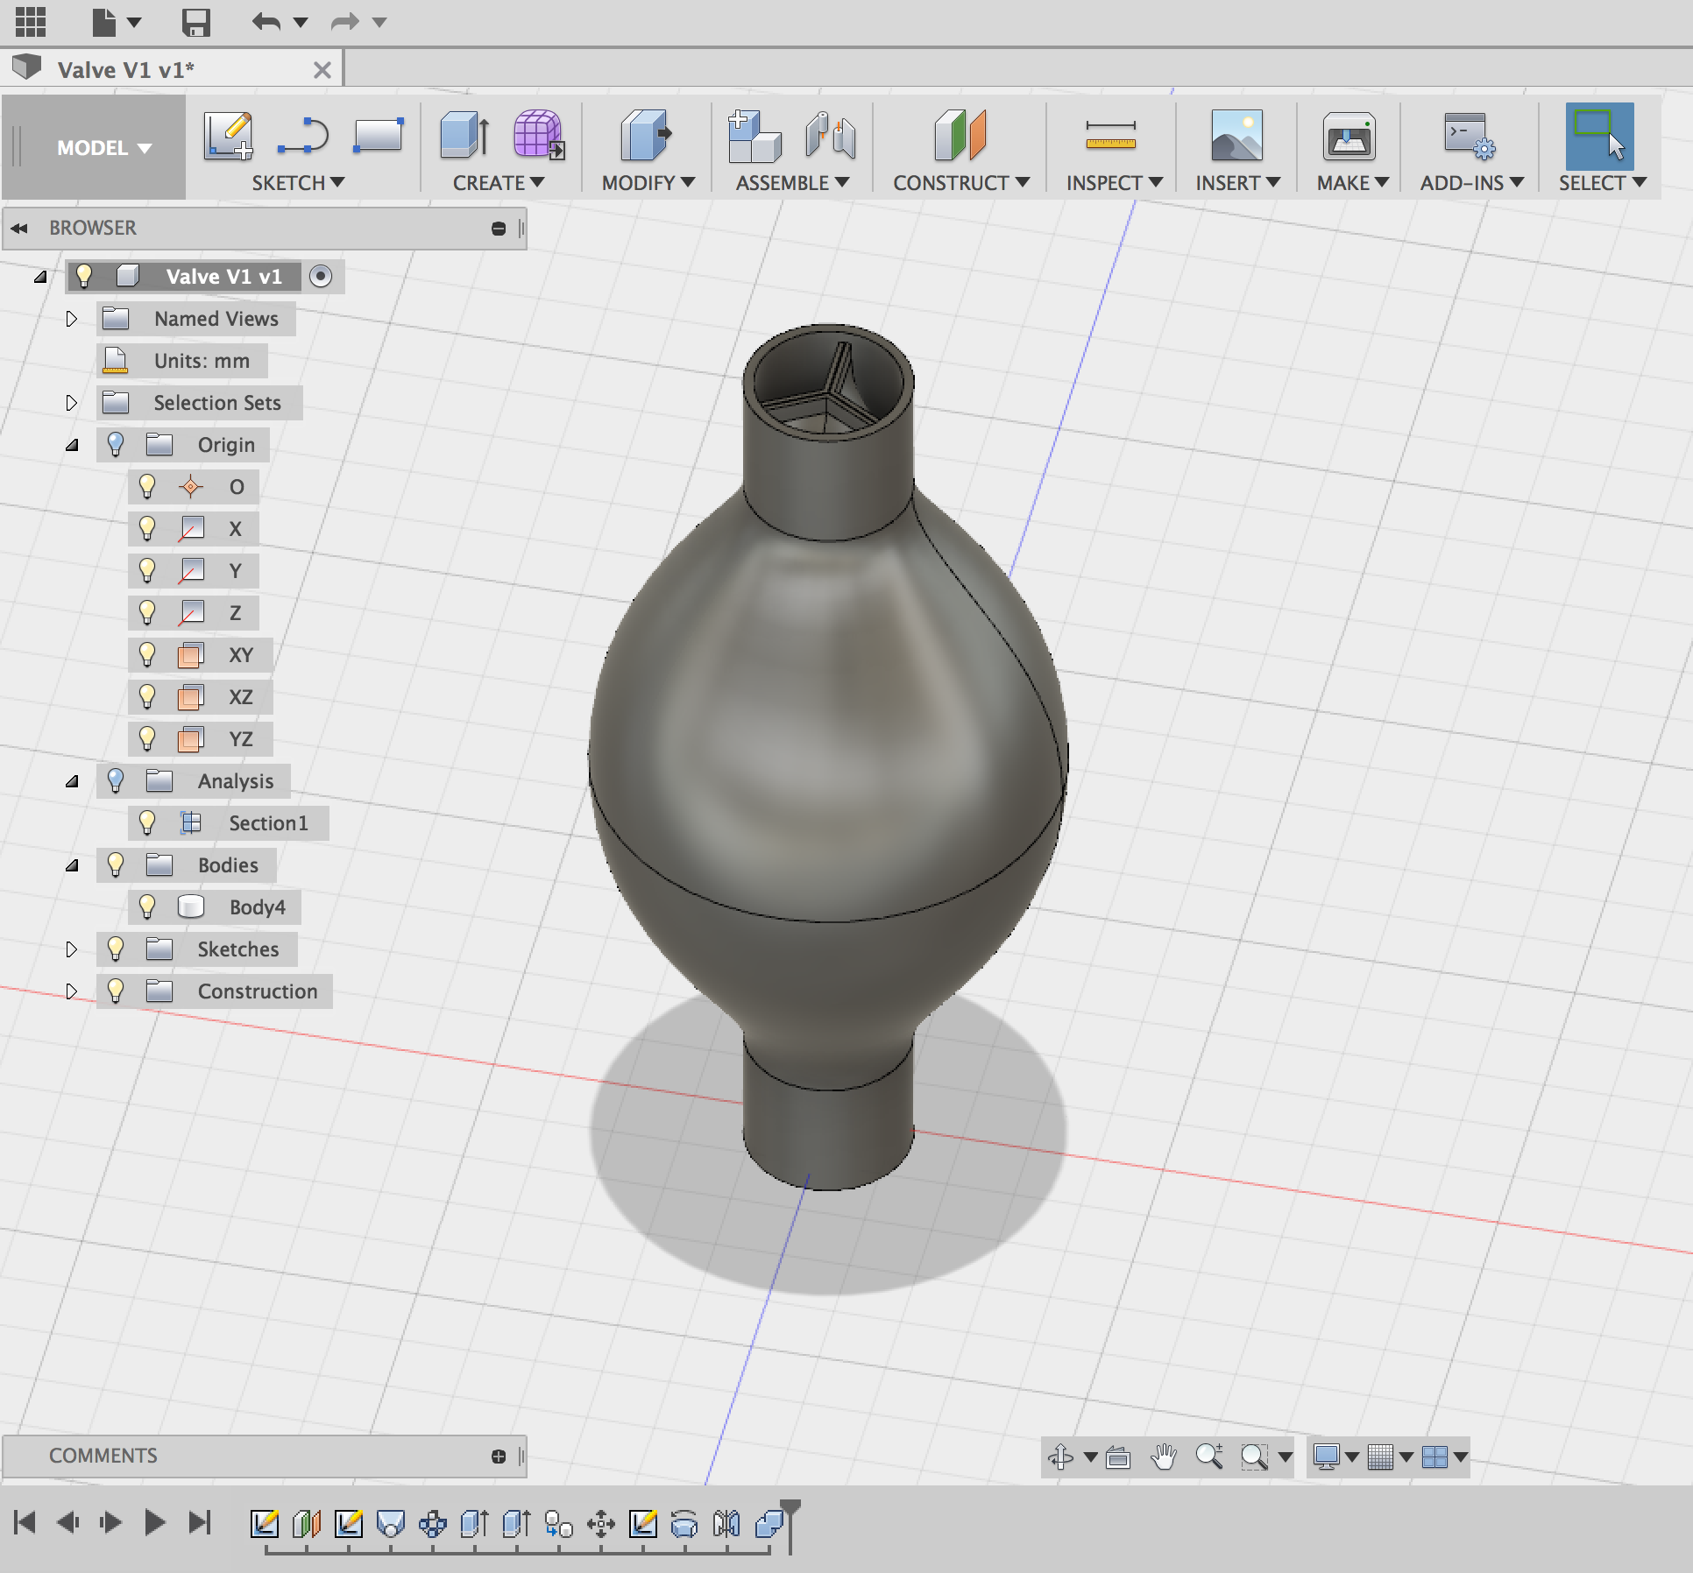This screenshot has height=1573, width=1693.
Task: Open the SKETCH menu
Action: point(298,183)
